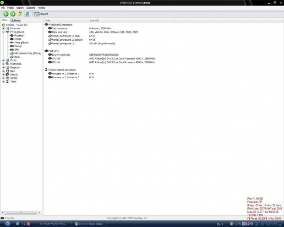Select the Pamięć podręczna L2 row
284x227 pixels.
82,43
